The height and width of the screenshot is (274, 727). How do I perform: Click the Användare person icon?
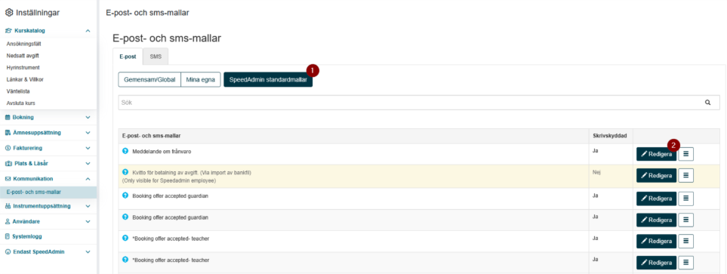pos(8,222)
